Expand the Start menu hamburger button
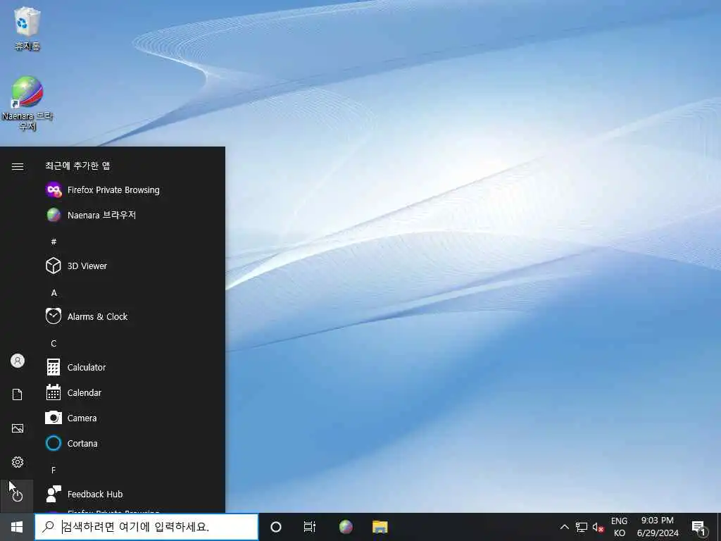721x541 pixels. pyautogui.click(x=18, y=166)
